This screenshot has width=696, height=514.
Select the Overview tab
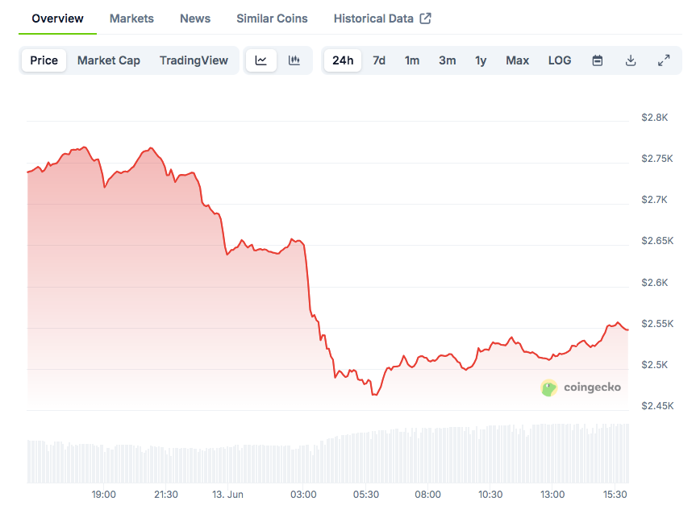pos(57,19)
